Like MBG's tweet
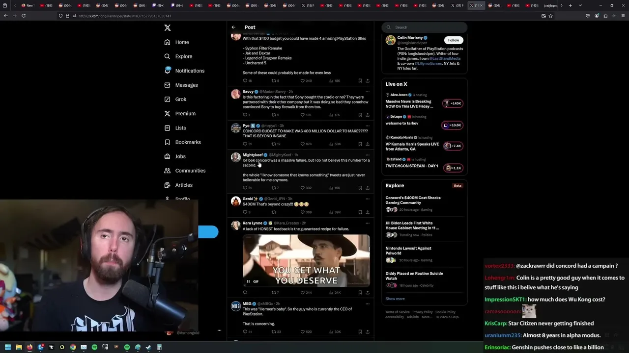Image resolution: width=629 pixels, height=353 pixels. pyautogui.click(x=303, y=332)
